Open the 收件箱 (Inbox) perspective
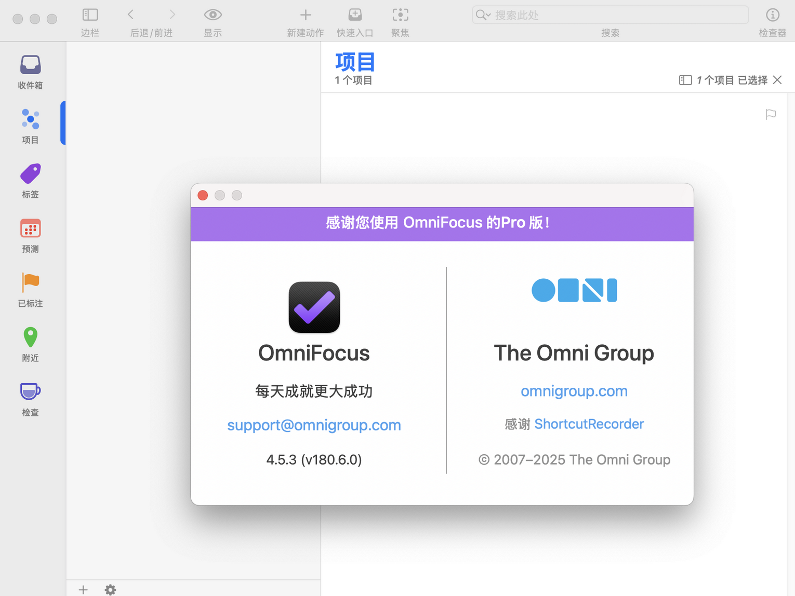The height and width of the screenshot is (596, 795). pyautogui.click(x=30, y=72)
